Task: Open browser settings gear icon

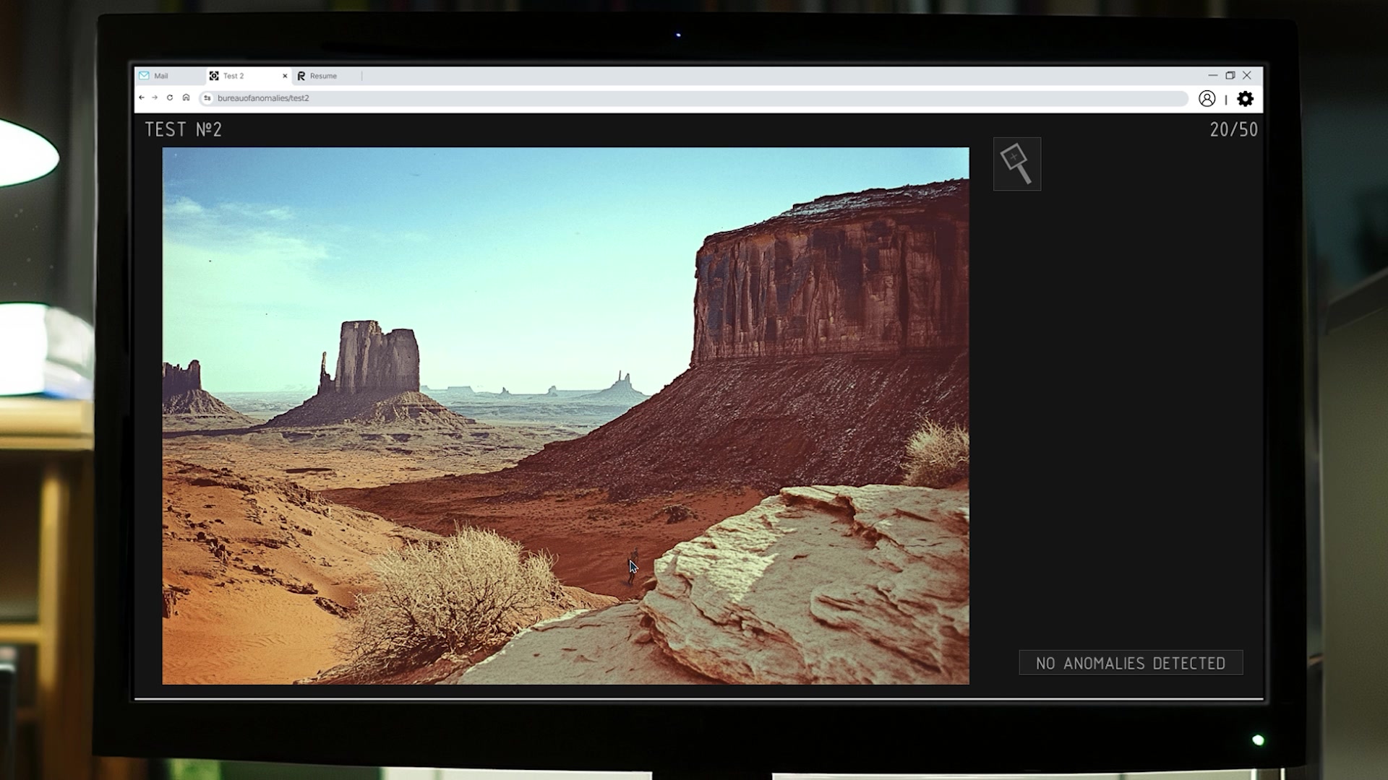Action: click(1245, 99)
